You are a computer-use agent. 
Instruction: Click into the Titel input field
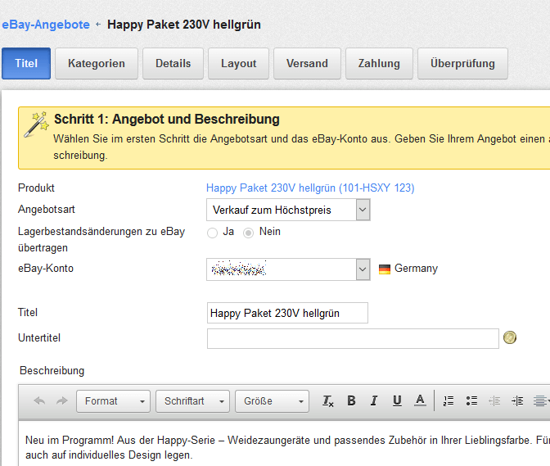pyautogui.click(x=287, y=313)
